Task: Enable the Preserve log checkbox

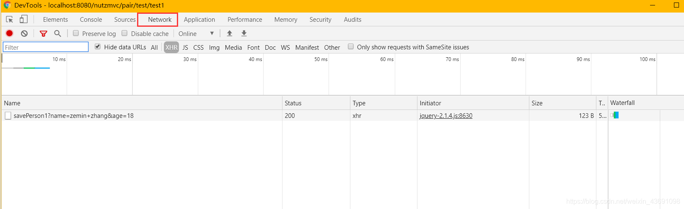Action: [x=76, y=33]
